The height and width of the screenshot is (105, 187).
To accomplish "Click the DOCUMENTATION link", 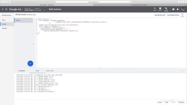I will point(173,15).
